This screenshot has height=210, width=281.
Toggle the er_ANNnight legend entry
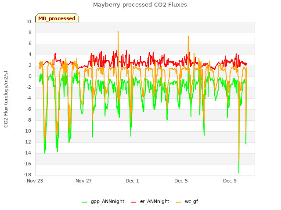coord(150,201)
